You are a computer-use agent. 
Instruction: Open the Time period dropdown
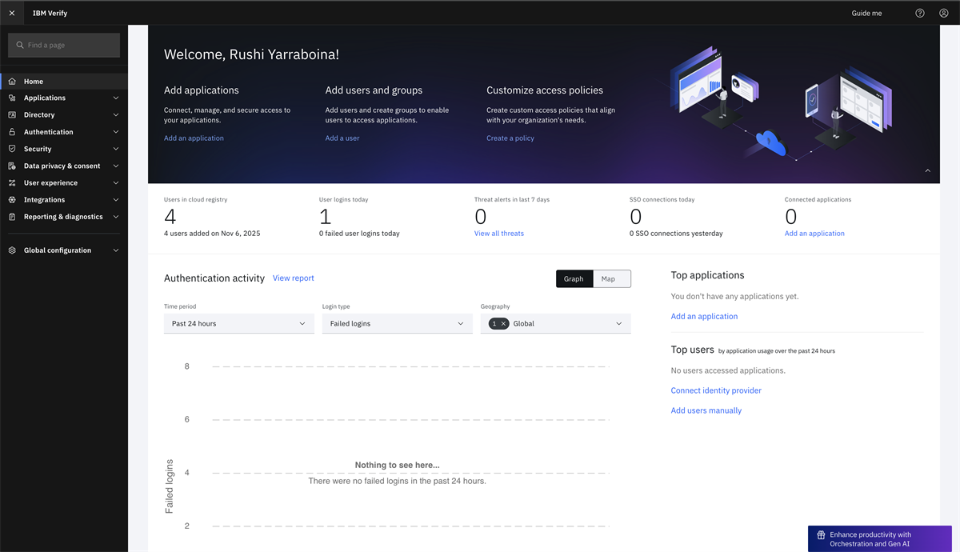238,323
